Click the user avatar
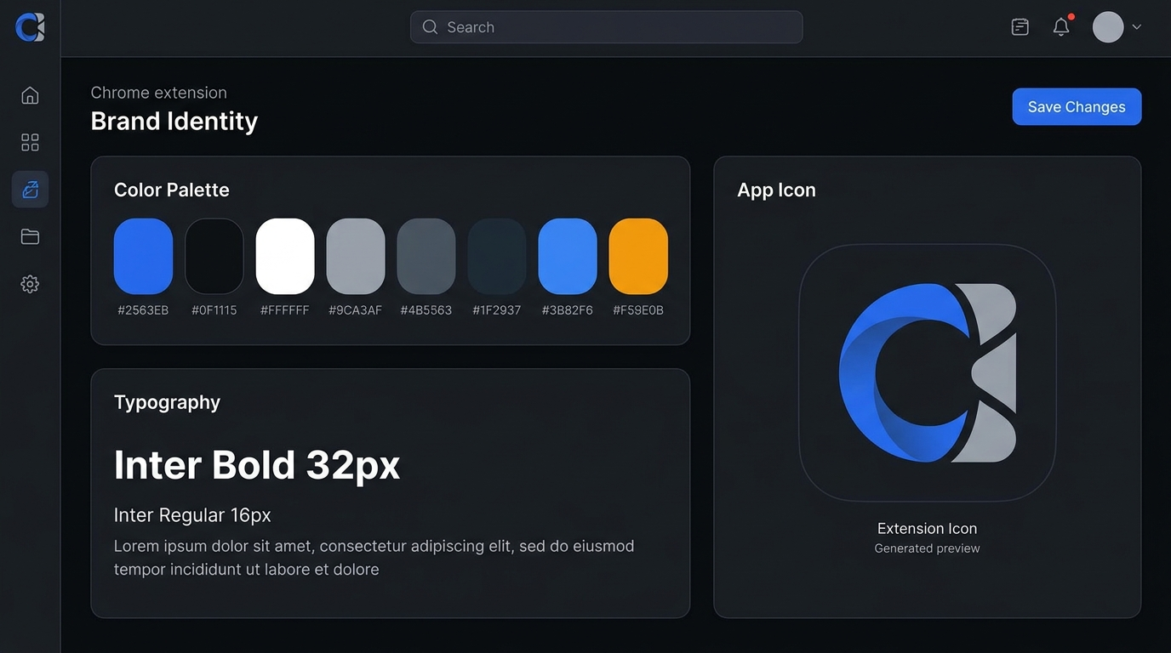 point(1108,27)
